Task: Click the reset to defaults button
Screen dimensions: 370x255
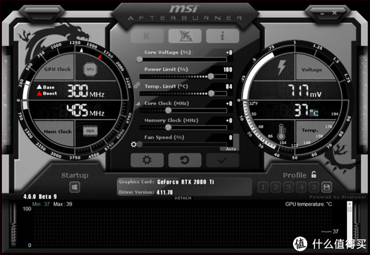Action: point(184,160)
